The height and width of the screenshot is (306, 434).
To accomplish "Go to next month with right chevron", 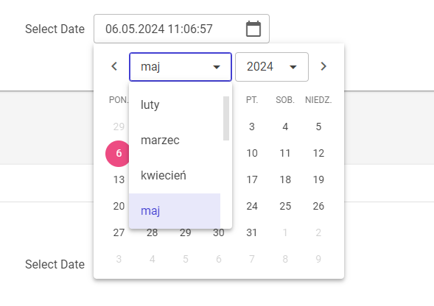I will (323, 66).
